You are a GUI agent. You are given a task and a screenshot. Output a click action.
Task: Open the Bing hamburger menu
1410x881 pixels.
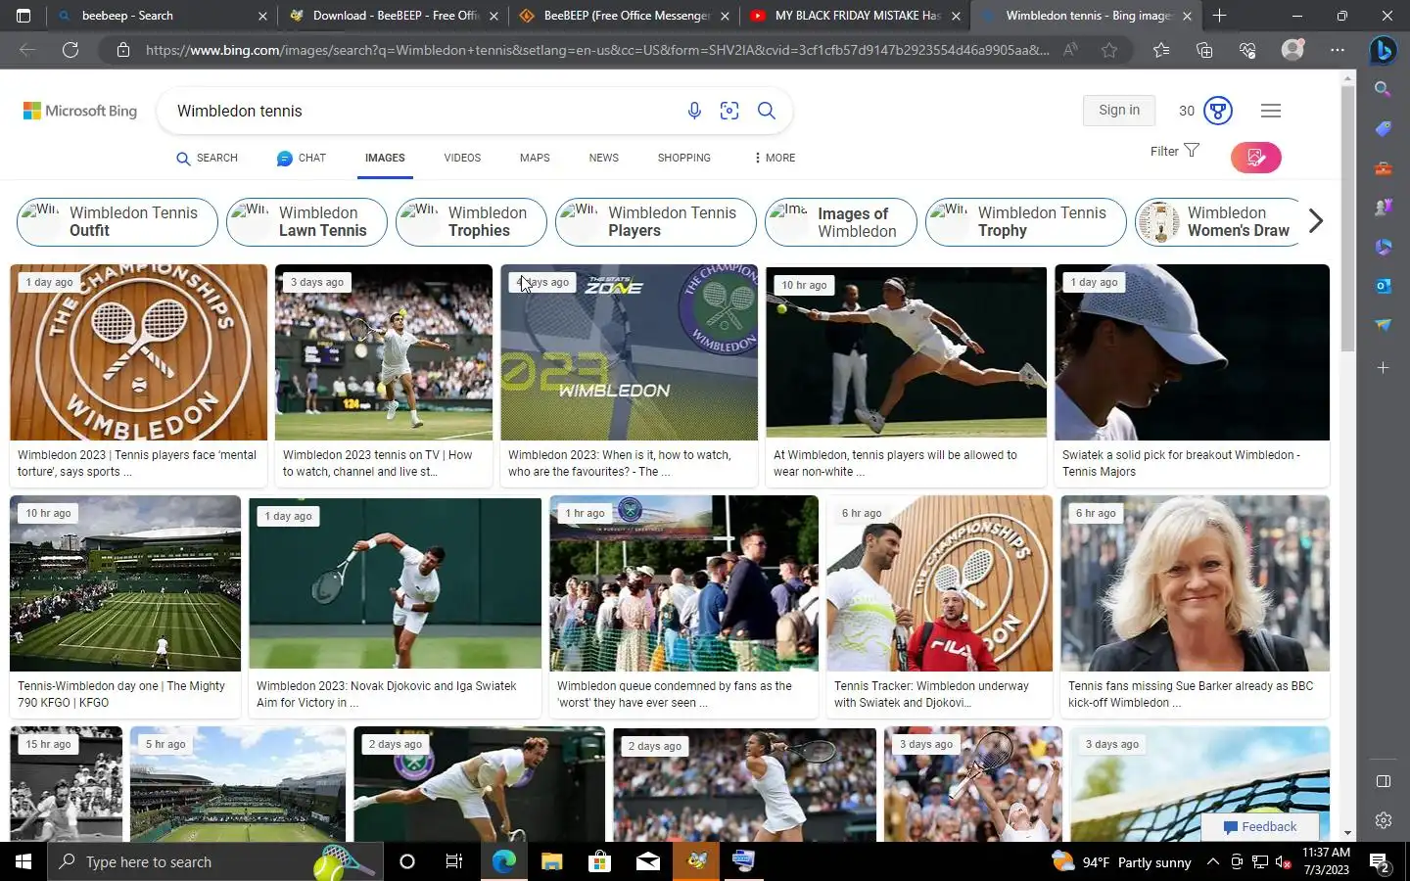pos(1271,111)
